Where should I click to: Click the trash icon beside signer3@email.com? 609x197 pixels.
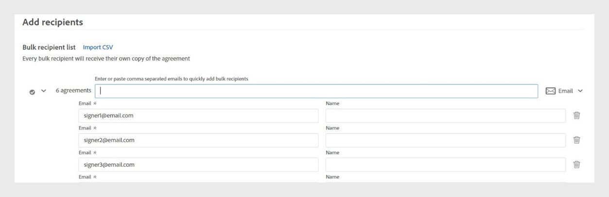pyautogui.click(x=577, y=164)
